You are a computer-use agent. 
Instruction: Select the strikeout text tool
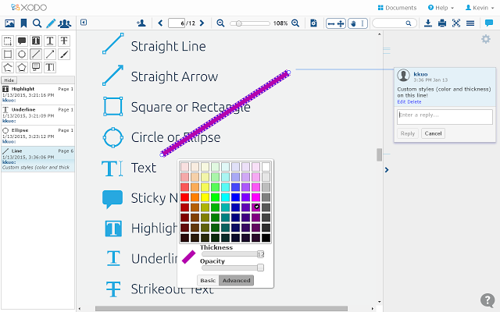[x=64, y=41]
